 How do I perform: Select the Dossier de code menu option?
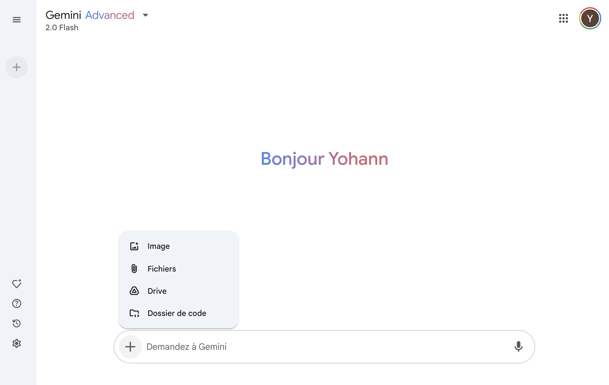tap(177, 313)
